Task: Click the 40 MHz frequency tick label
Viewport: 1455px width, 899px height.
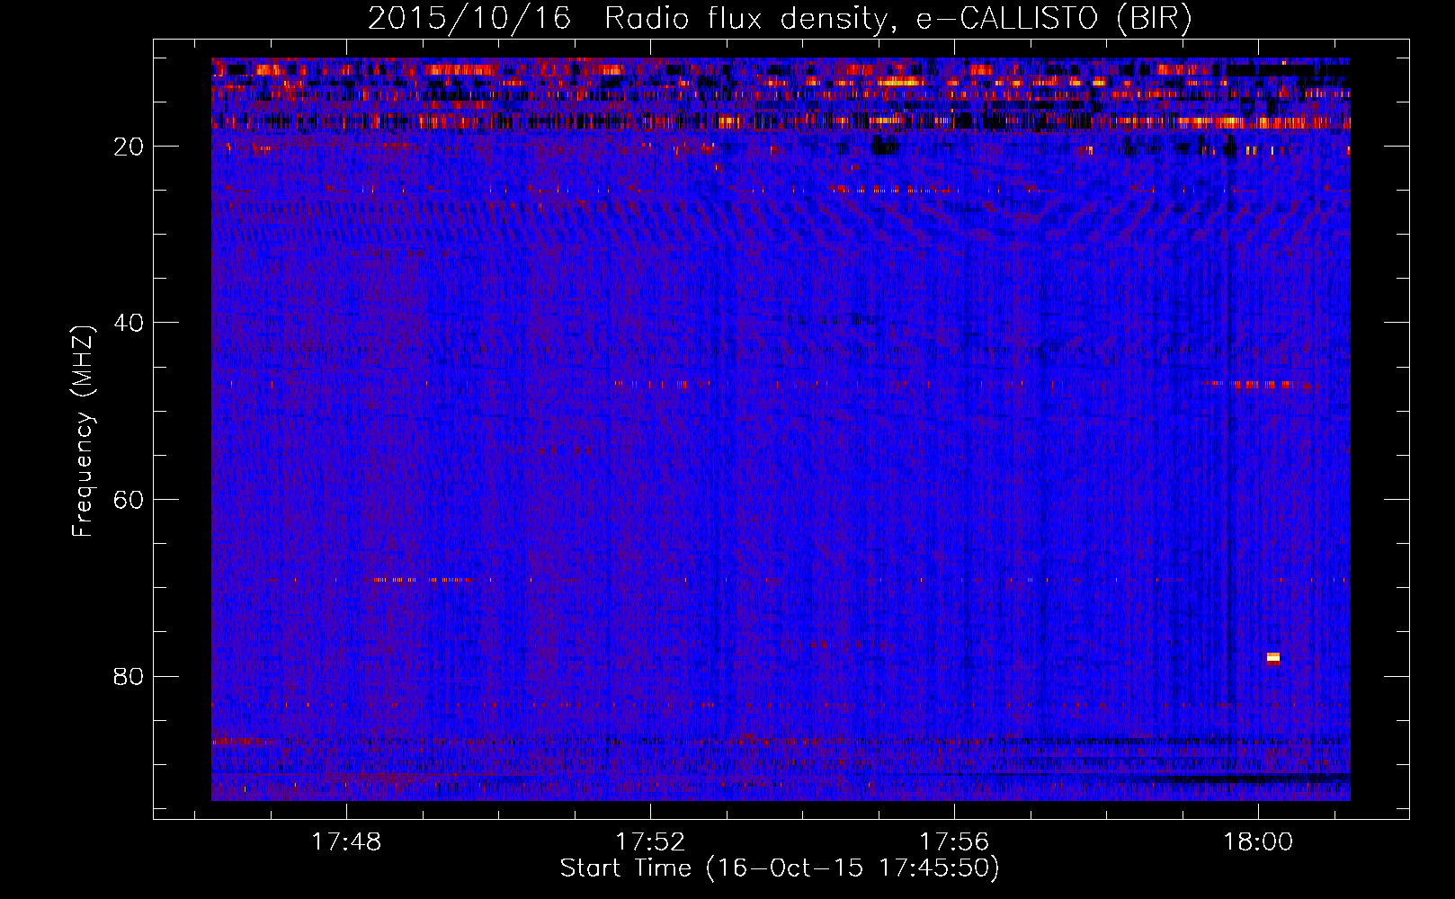Action: click(x=129, y=323)
